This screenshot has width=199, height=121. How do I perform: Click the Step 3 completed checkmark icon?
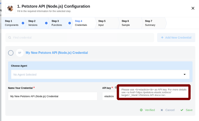coord(70,23)
